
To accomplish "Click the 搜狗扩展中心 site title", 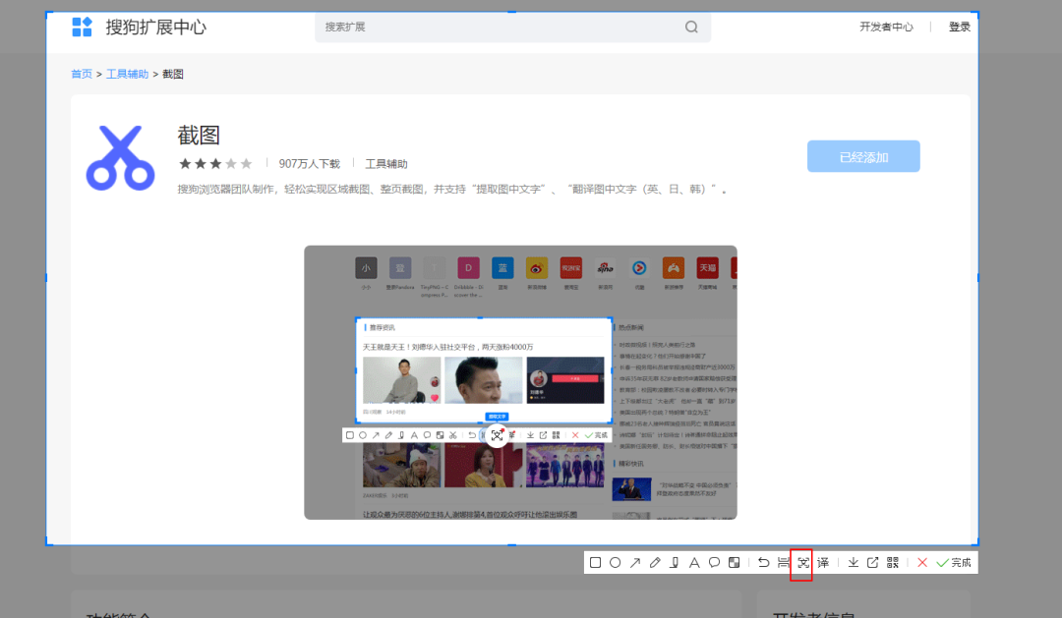I will pyautogui.click(x=155, y=28).
